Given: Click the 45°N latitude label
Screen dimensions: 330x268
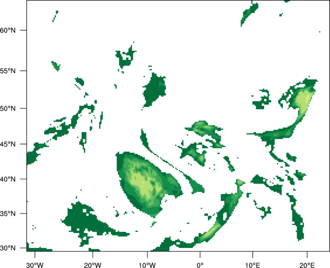Looking at the screenshot, I should point(8,144).
